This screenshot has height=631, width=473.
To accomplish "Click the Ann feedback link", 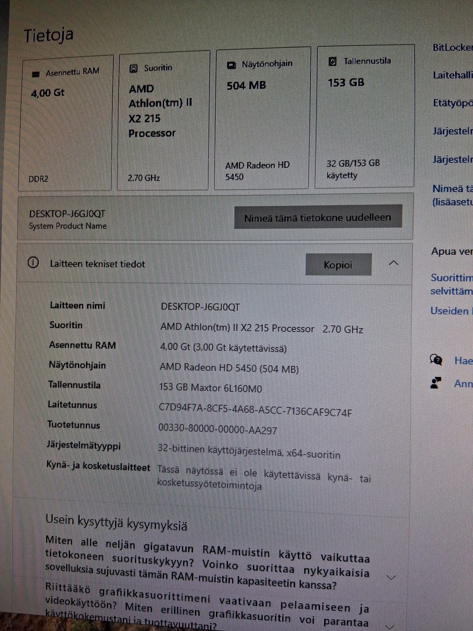I will click(x=463, y=384).
